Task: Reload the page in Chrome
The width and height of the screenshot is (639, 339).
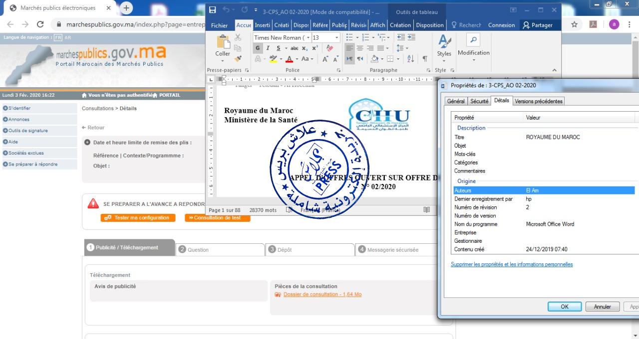Action: tap(40, 24)
